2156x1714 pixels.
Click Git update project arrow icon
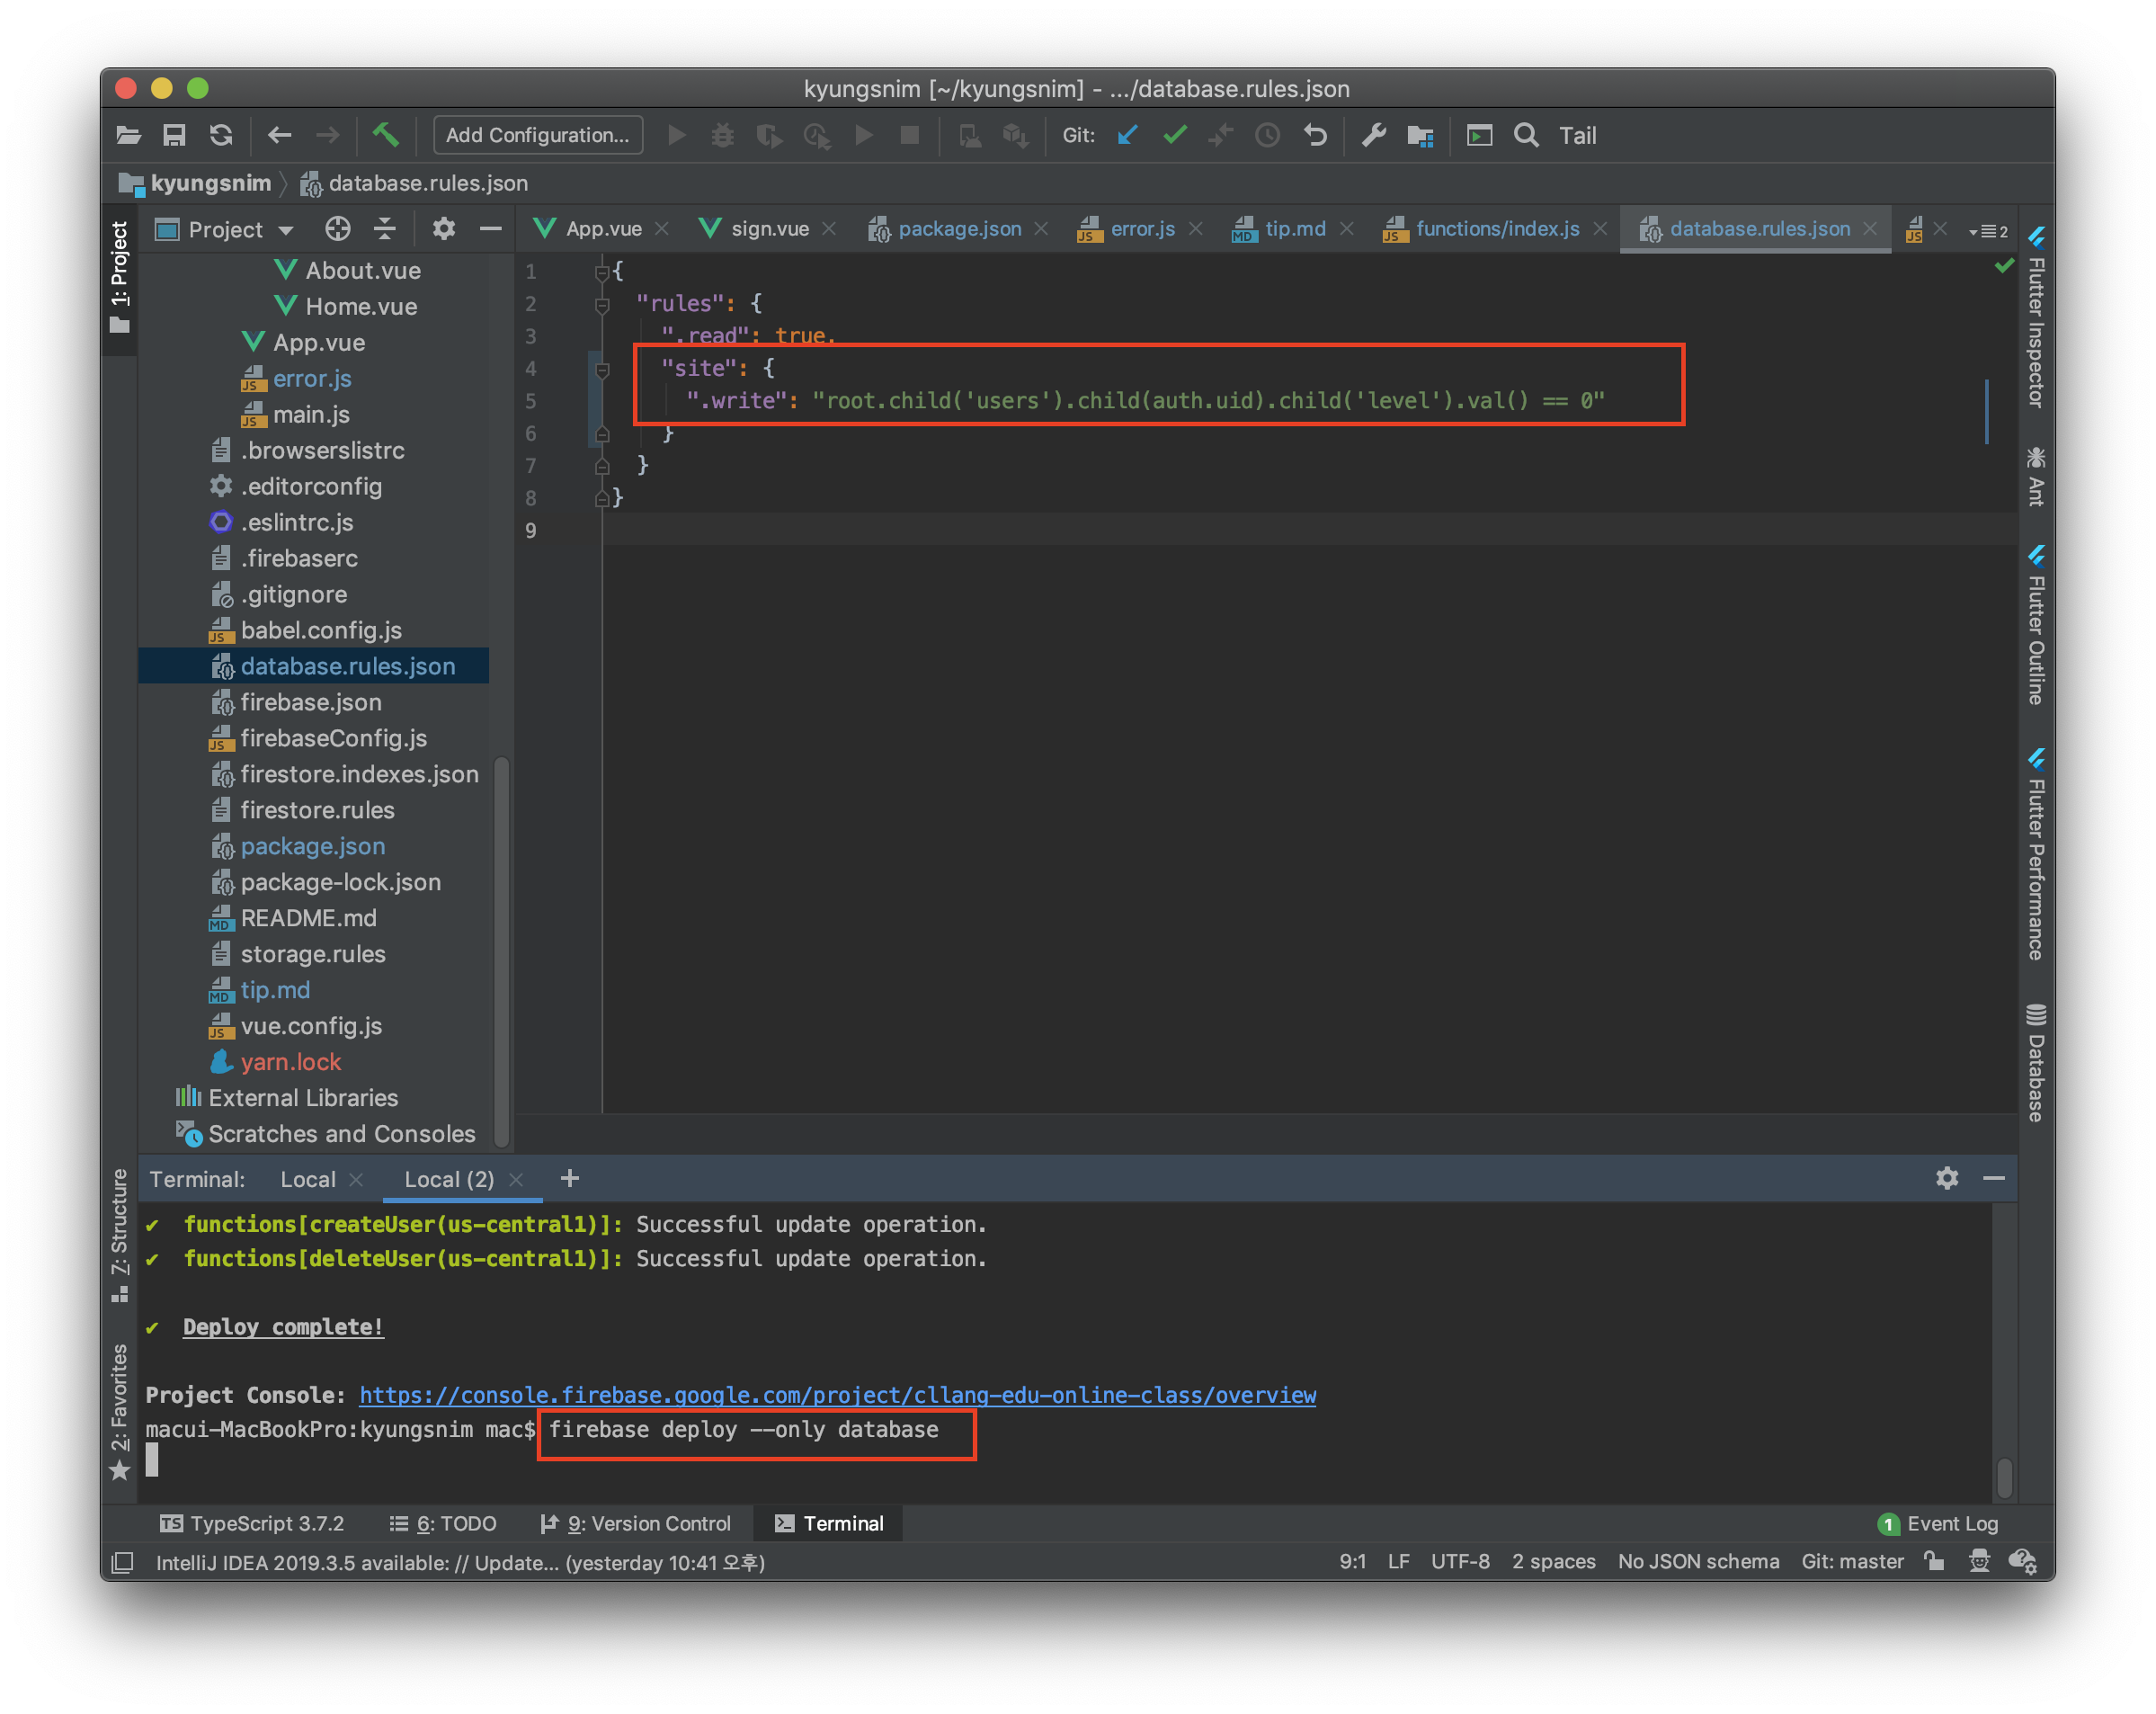point(1128,135)
